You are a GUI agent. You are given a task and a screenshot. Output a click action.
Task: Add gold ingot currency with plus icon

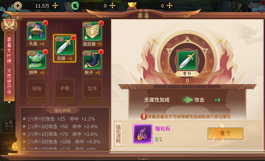click(169, 6)
